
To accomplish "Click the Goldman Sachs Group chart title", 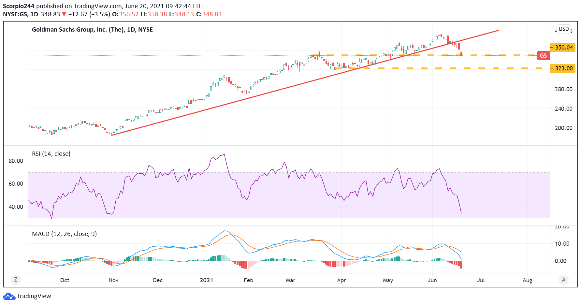I will (x=92, y=30).
